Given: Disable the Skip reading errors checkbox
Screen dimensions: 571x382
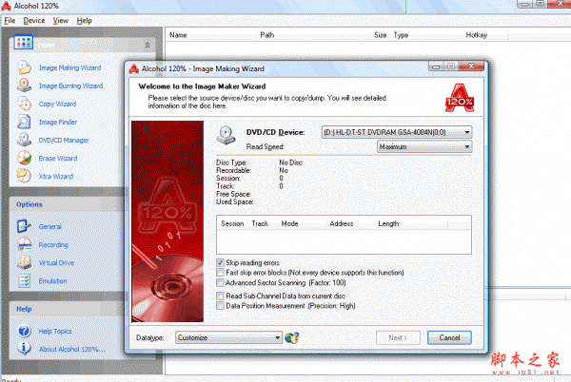Looking at the screenshot, I should [x=220, y=262].
